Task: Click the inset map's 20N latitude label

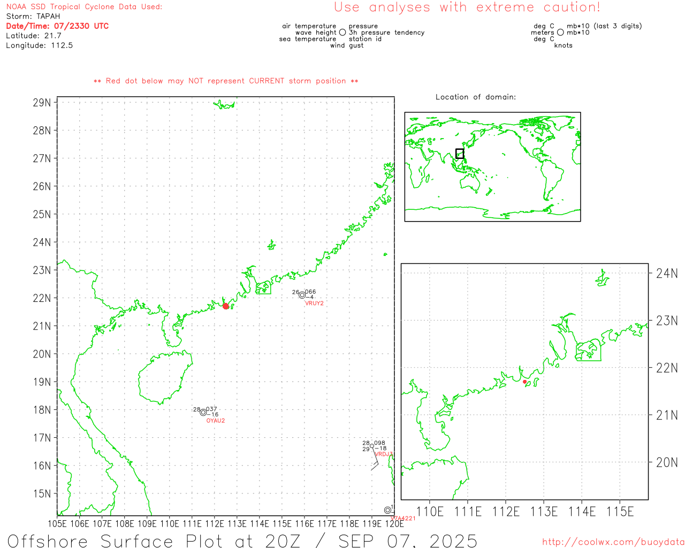Action: tap(667, 462)
